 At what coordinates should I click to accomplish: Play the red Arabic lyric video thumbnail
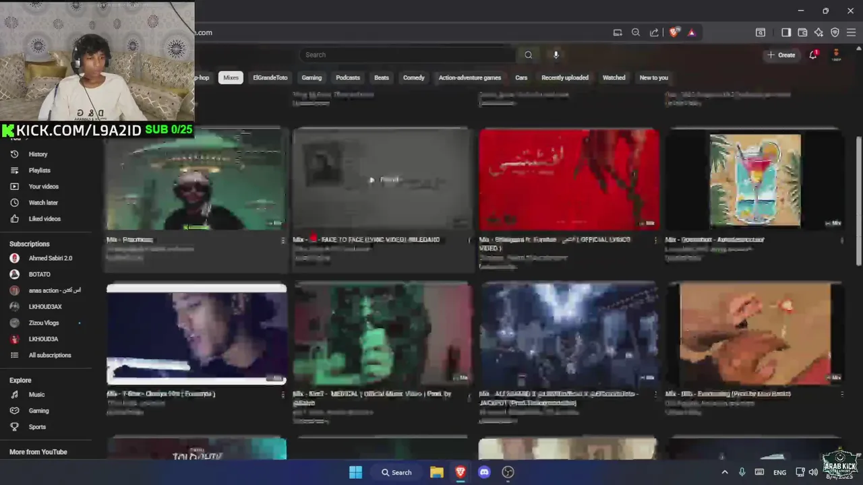pos(569,179)
